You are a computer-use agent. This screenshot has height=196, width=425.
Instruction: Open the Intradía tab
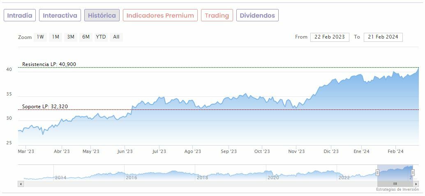pos(20,16)
